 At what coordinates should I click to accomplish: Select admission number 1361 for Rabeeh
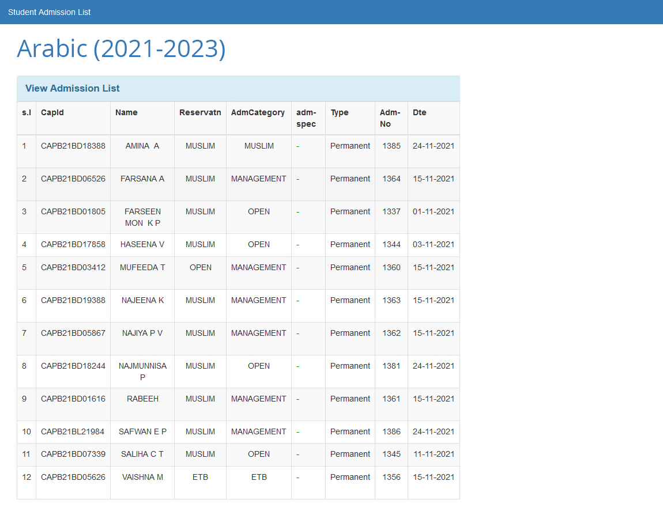coord(391,399)
